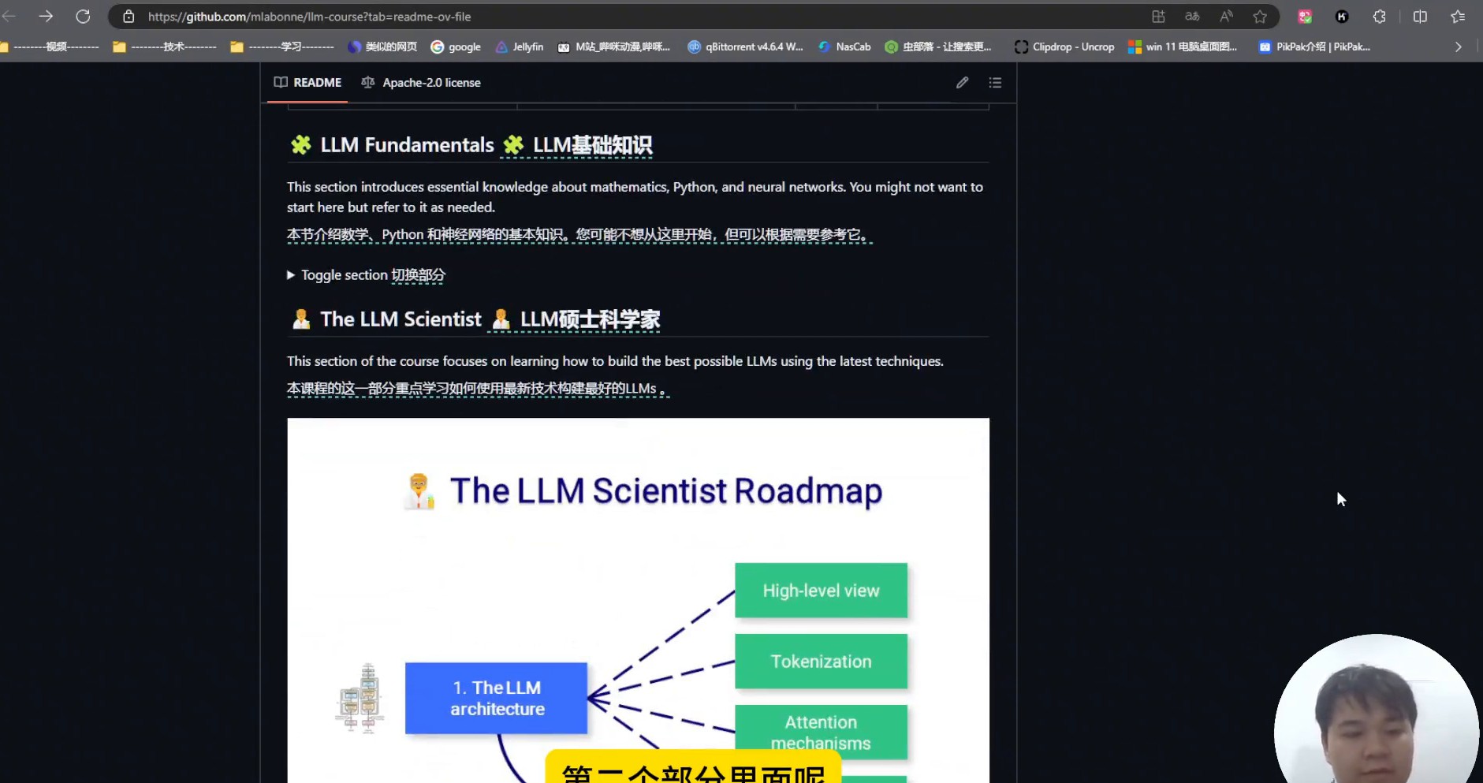
Task: Click the translate page icon
Action: (1192, 17)
